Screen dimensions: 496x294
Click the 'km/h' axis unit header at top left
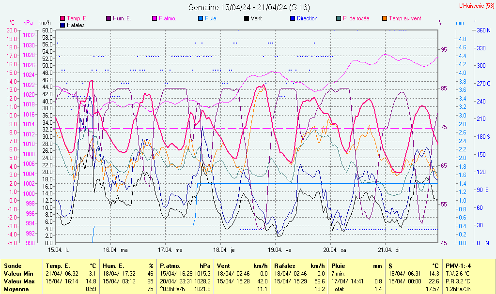[44, 23]
